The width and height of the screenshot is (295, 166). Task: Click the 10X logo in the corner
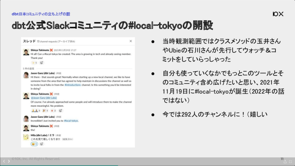tap(278, 14)
